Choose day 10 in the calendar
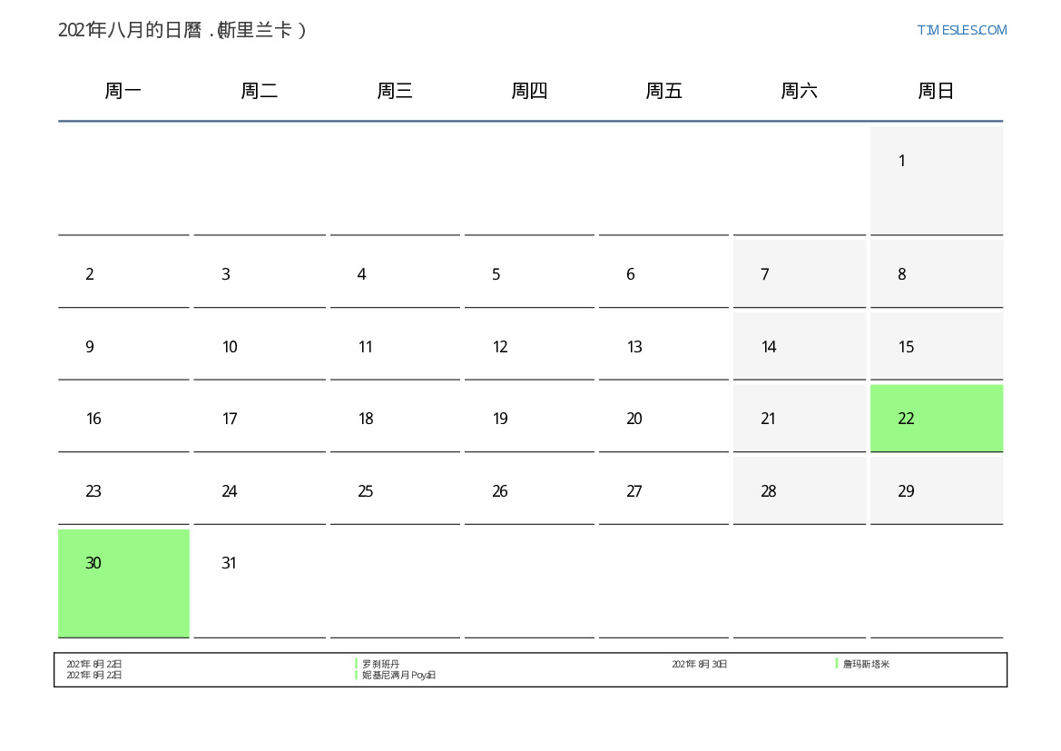Image resolution: width=1061 pixels, height=751 pixels. [x=260, y=346]
